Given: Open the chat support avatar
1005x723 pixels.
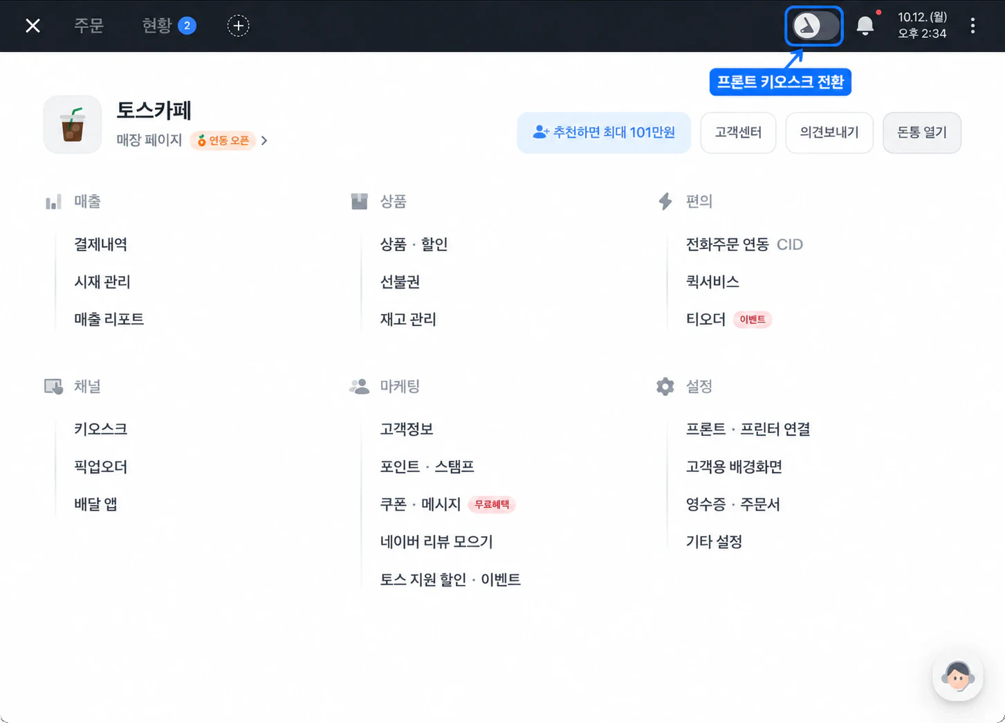Looking at the screenshot, I should click(x=957, y=676).
